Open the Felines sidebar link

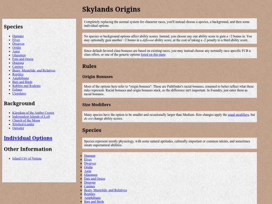(x=17, y=90)
